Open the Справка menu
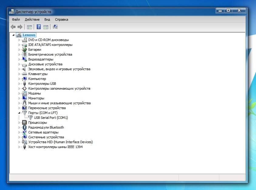Viewport: 256px width, 190px height. (62, 19)
